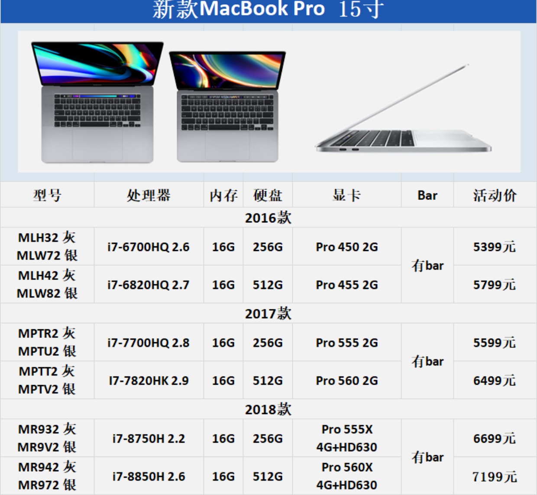Viewport: 537px width, 495px height.
Task: Click model cell MR932 灰
Action: [47, 429]
